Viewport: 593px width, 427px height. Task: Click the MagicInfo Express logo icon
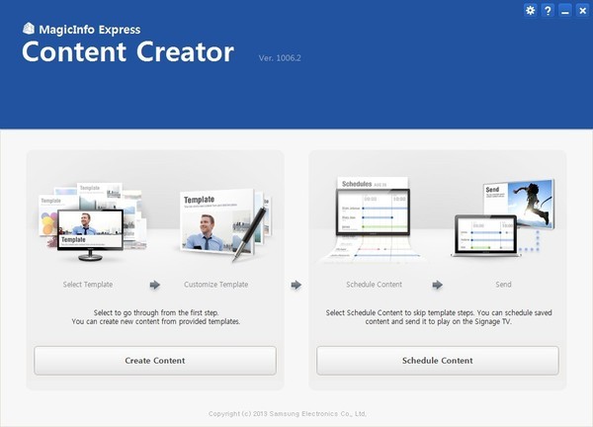pos(29,29)
